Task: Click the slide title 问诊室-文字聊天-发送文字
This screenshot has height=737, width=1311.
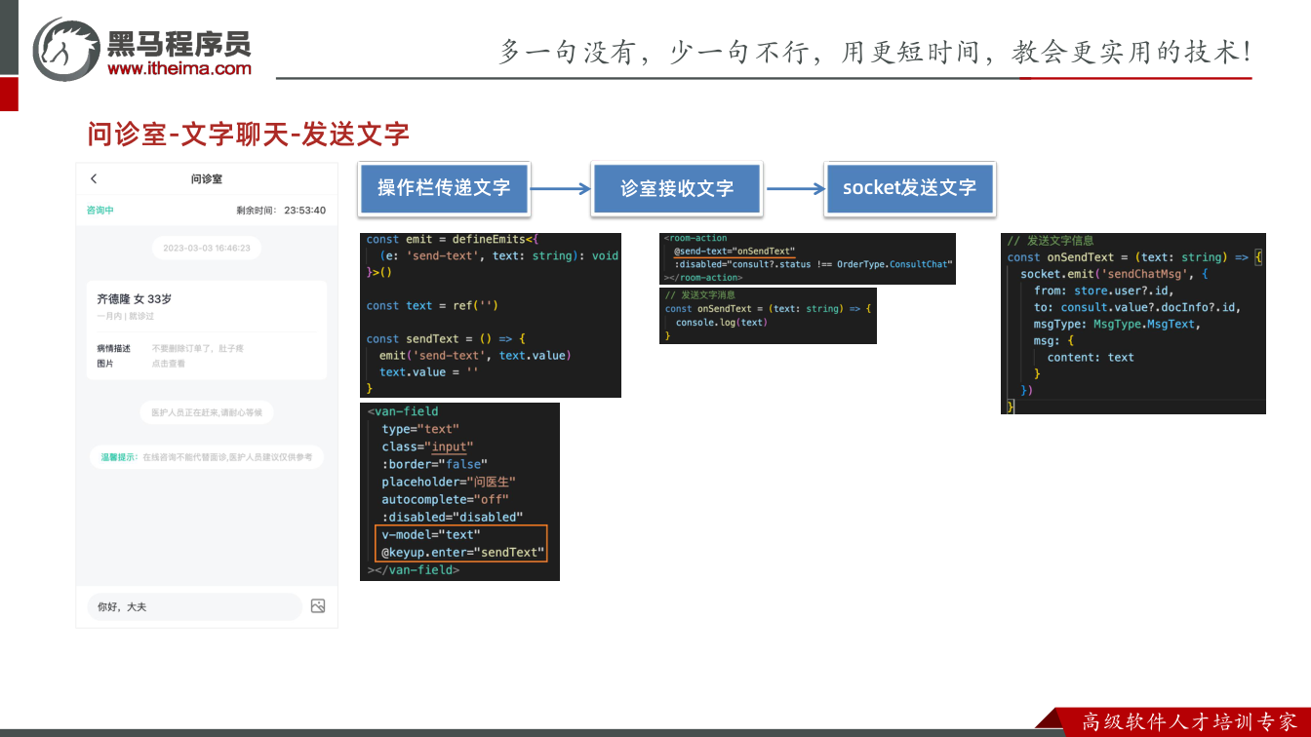Action: [249, 134]
